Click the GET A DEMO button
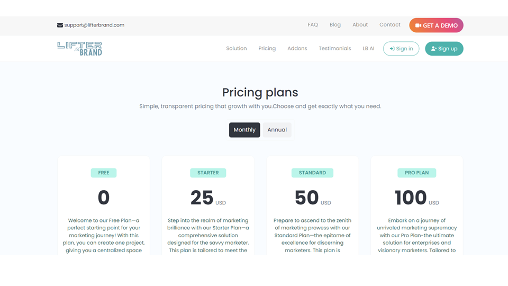 coord(436,25)
